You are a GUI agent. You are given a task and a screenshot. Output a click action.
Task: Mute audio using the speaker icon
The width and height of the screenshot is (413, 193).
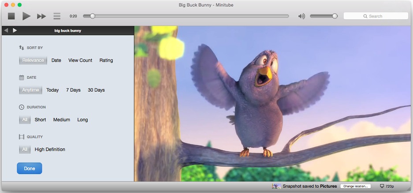(x=301, y=16)
